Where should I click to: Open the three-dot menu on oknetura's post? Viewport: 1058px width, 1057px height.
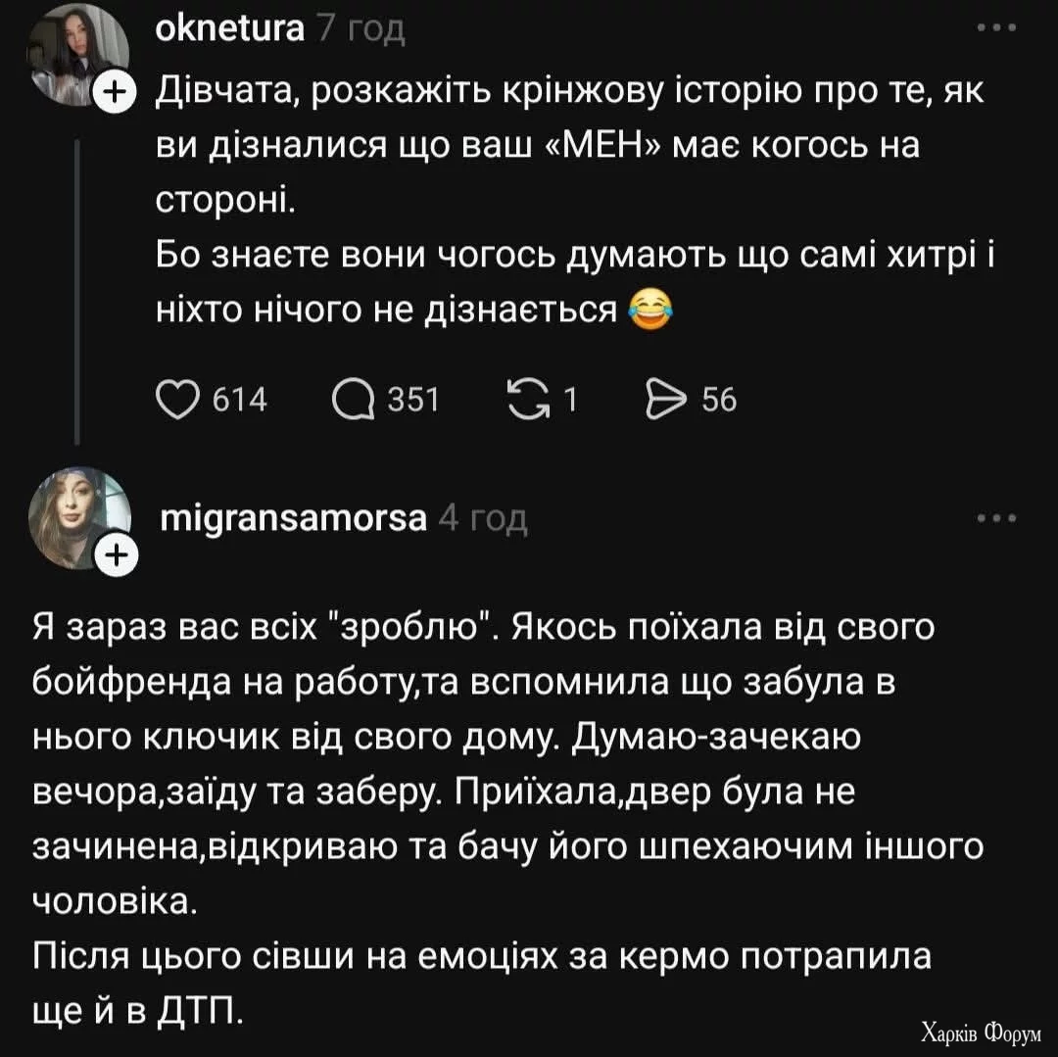(x=997, y=29)
